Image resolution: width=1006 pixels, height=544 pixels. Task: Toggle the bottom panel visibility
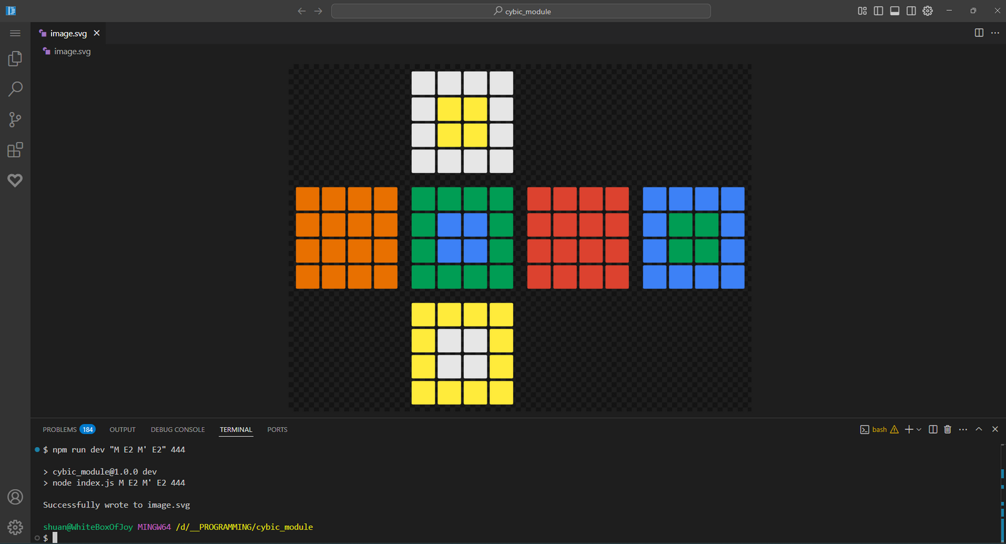click(895, 11)
